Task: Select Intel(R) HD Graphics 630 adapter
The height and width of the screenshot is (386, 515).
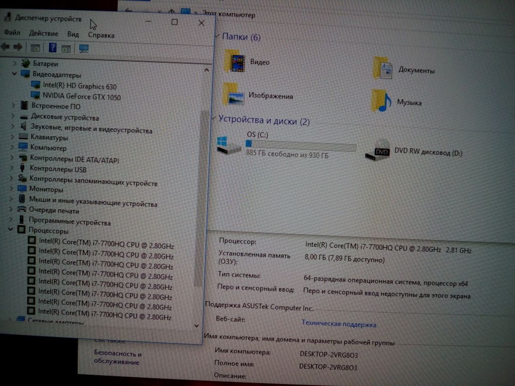Action: (x=79, y=86)
